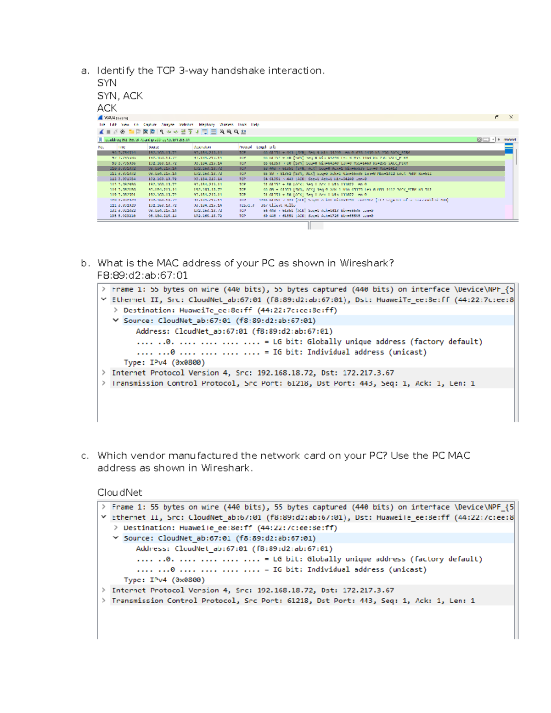Open the Edit menu in Wireshark
Image resolution: width=551 pixels, height=713 pixels.
(x=113, y=125)
